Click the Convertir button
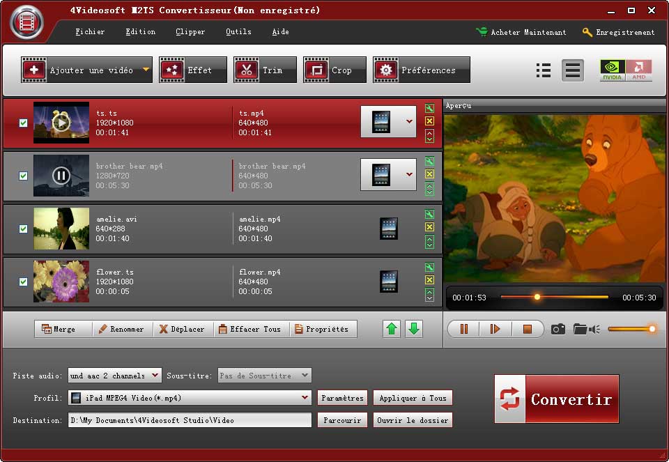 tap(556, 399)
